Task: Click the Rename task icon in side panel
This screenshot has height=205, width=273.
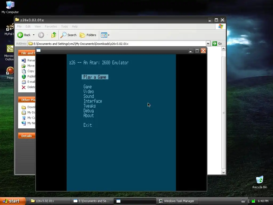Action: (24, 61)
